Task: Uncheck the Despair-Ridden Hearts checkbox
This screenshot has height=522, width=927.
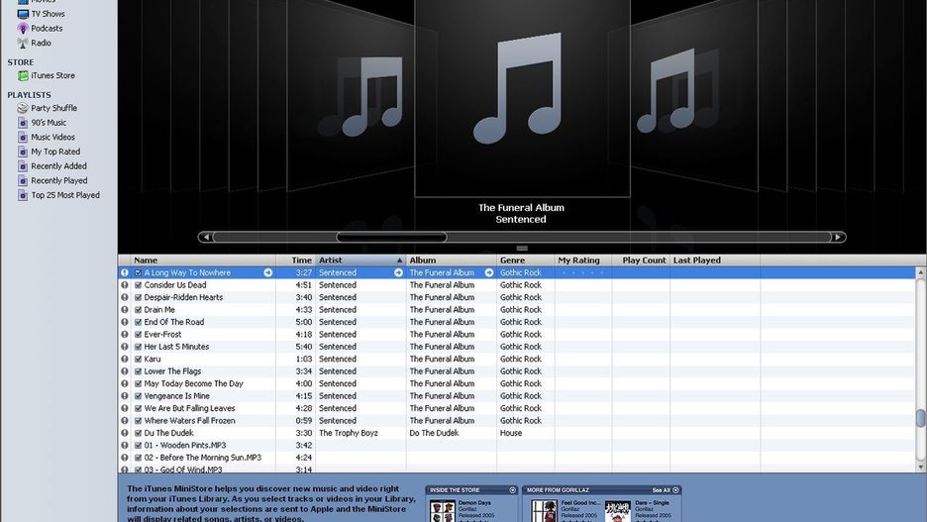Action: click(139, 297)
